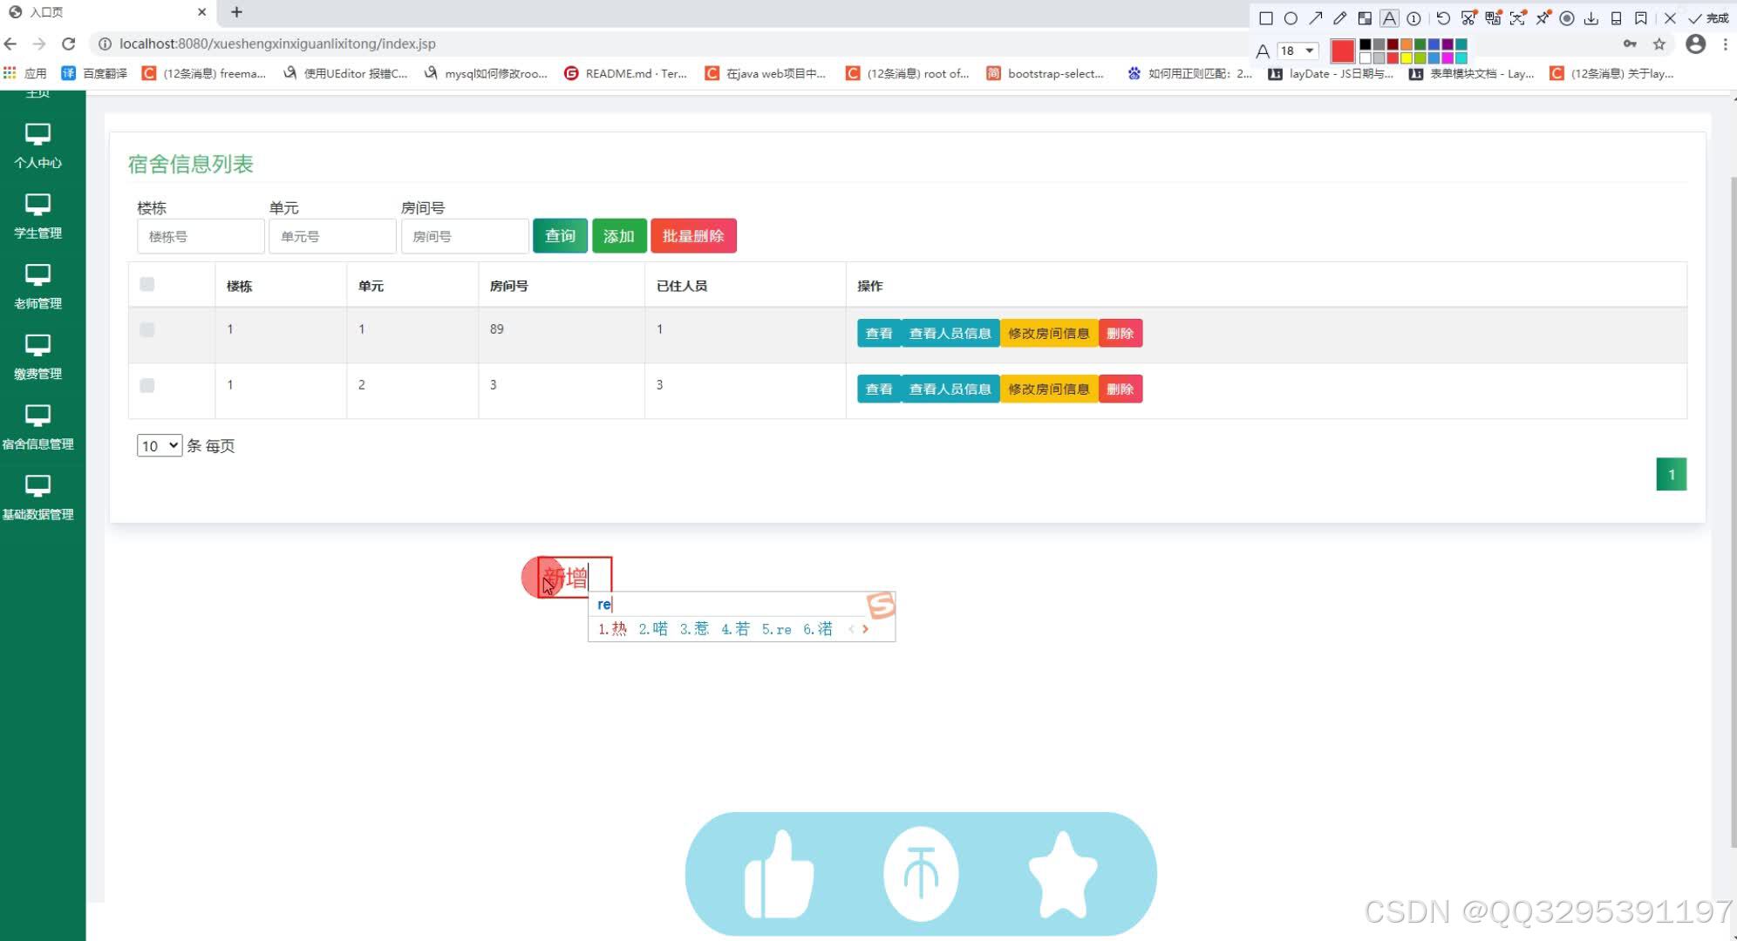
Task: Click 查看人员信息 for room 89 row
Action: click(950, 334)
